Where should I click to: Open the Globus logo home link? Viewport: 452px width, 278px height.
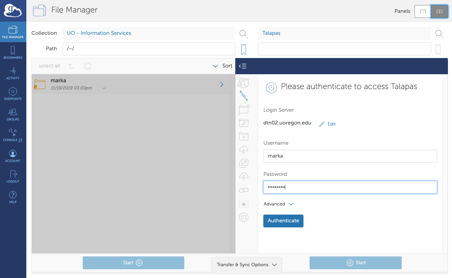[13, 11]
